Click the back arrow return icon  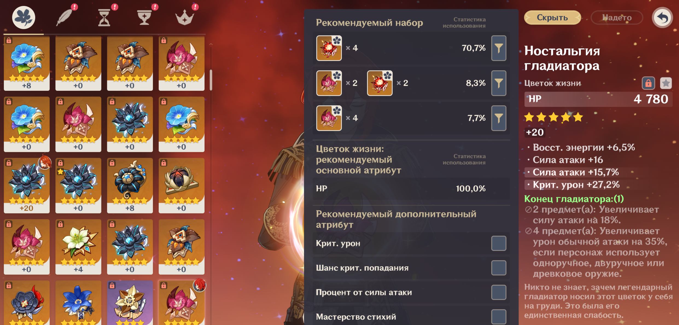(x=662, y=18)
